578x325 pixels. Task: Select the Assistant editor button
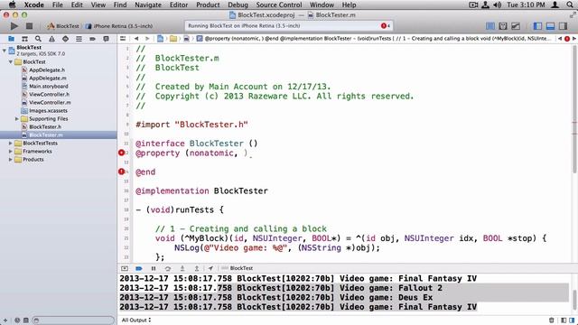point(503,26)
